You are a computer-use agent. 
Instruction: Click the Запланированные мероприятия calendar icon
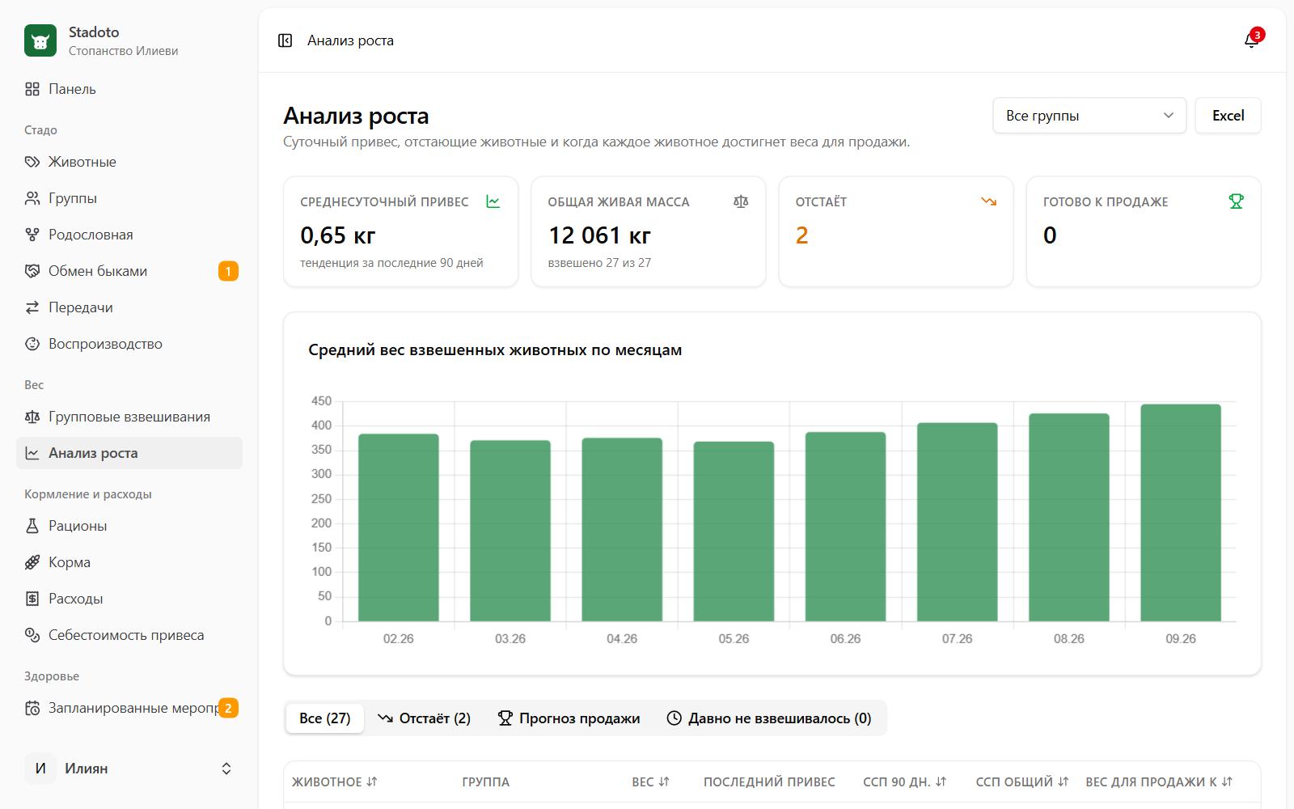pos(32,708)
